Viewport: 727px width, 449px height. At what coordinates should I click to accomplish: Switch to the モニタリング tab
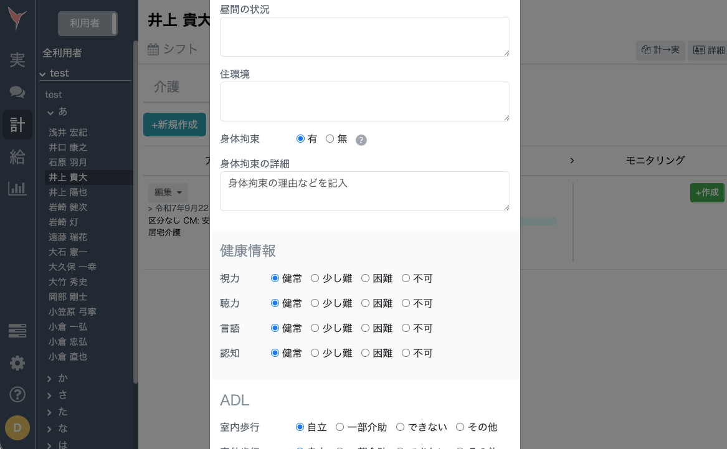coord(655,160)
